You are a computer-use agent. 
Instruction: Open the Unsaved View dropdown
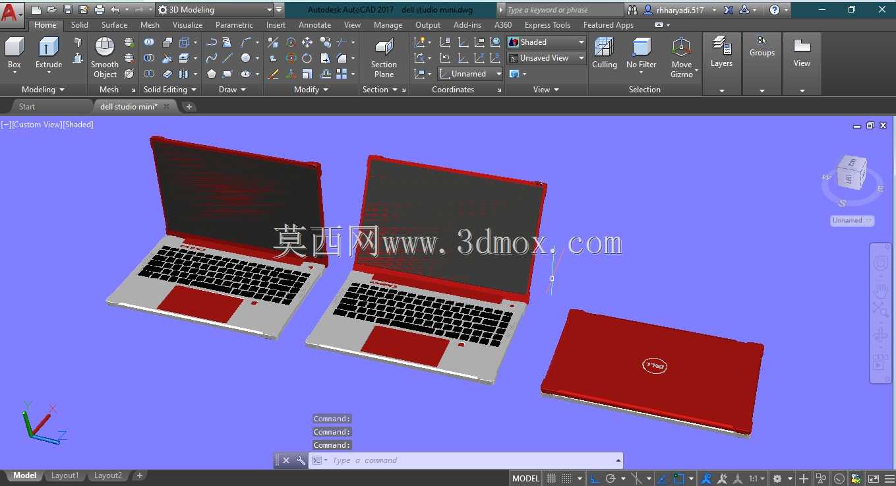pos(546,58)
